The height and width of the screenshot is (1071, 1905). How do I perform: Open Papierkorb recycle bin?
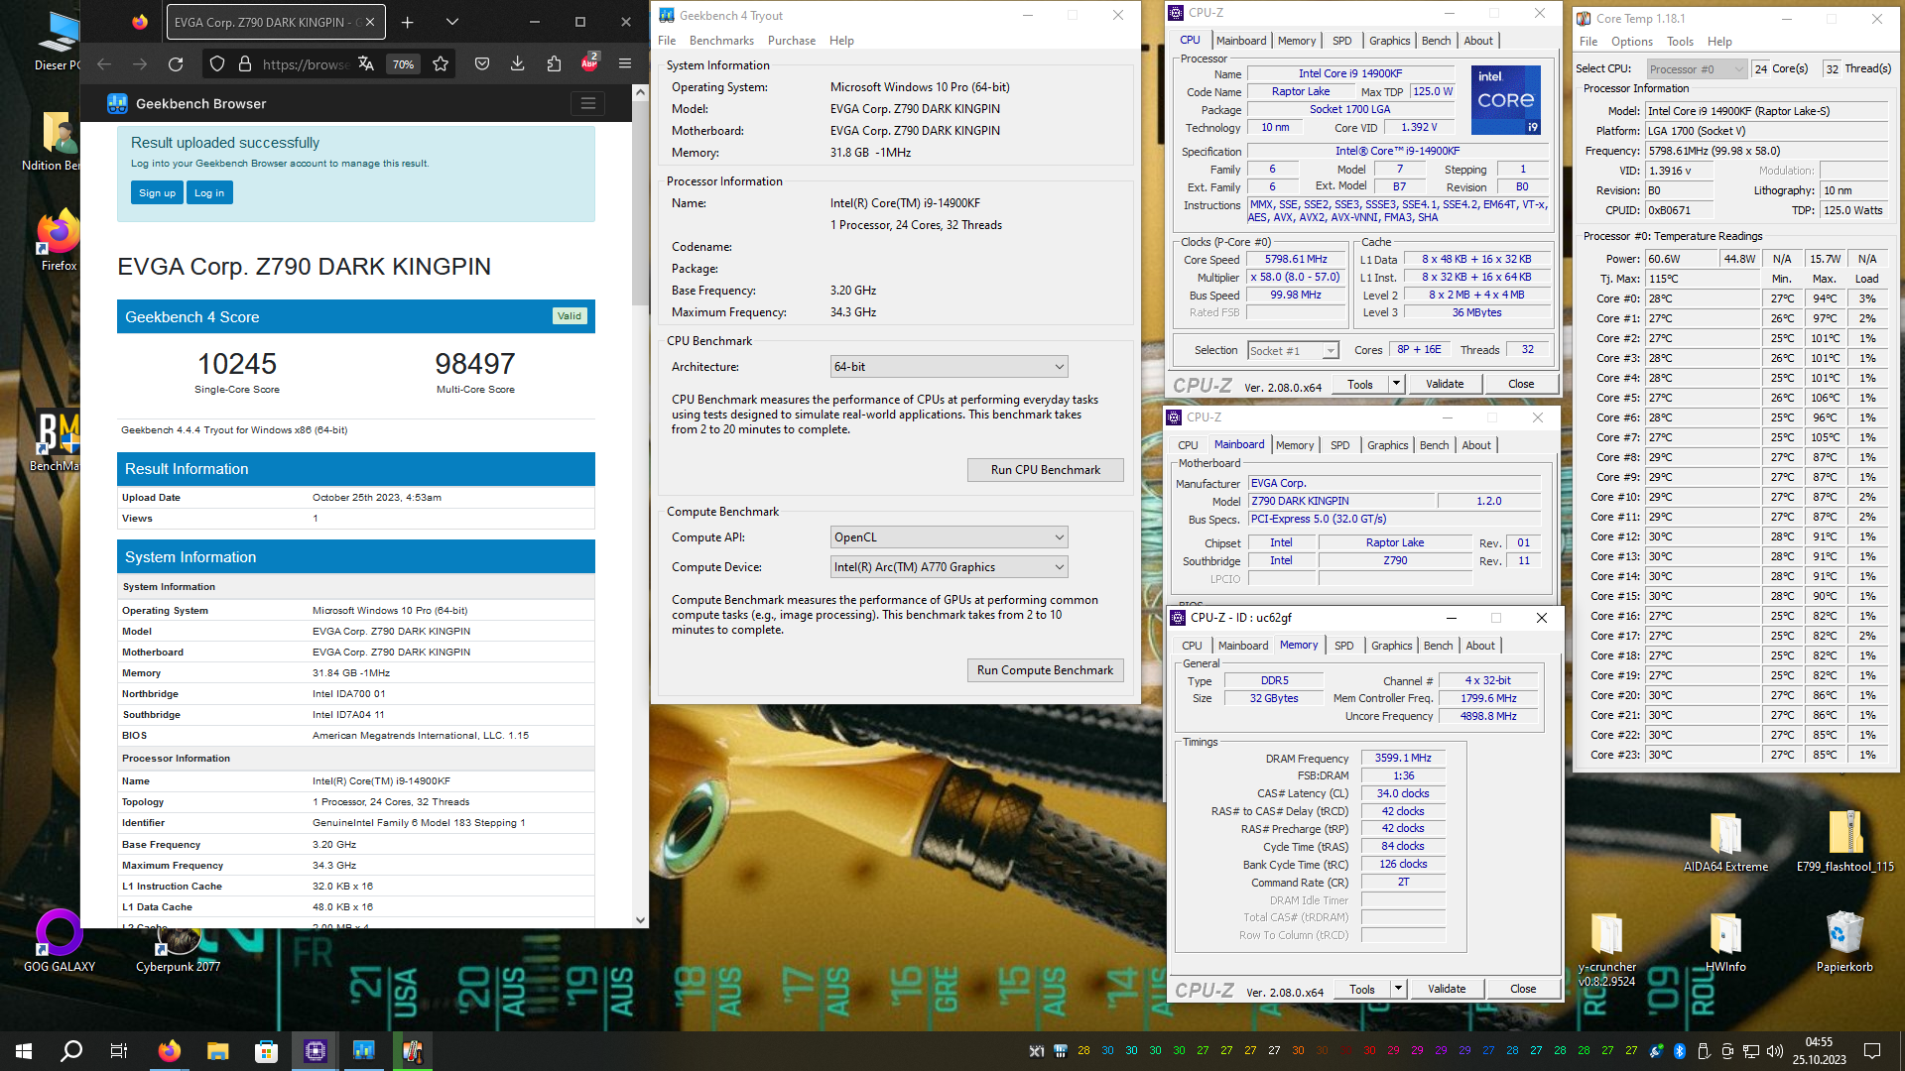click(x=1844, y=942)
